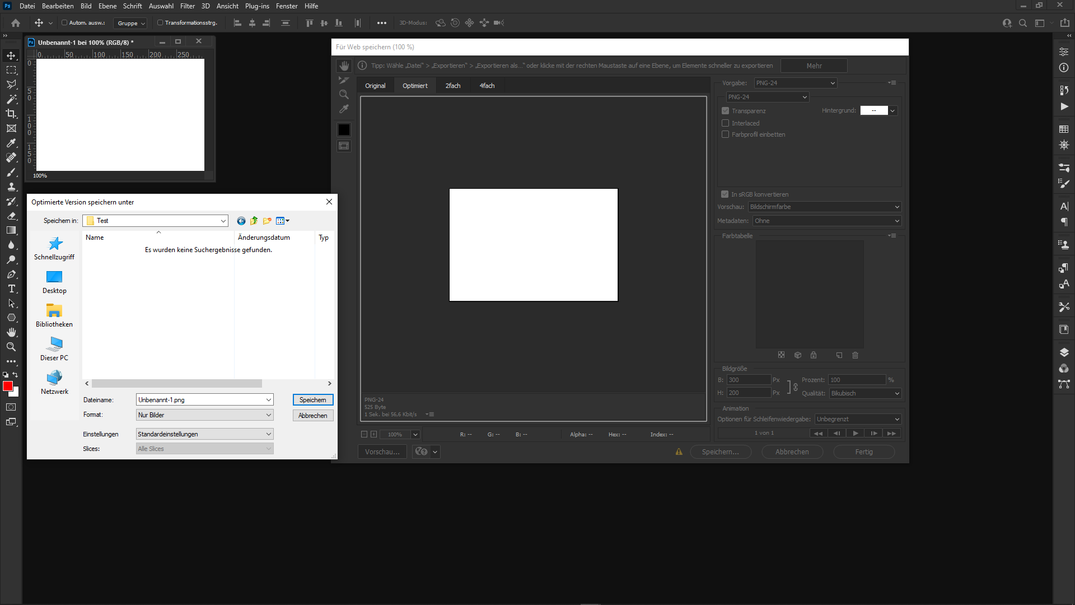Open the Filter menu
Screen dimensions: 1075x605
187,6
